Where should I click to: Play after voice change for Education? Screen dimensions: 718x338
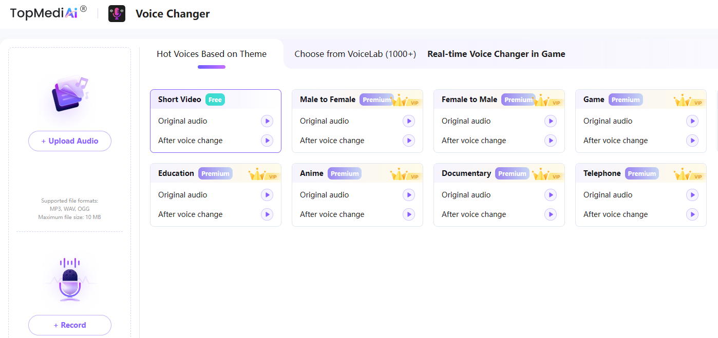tap(267, 214)
